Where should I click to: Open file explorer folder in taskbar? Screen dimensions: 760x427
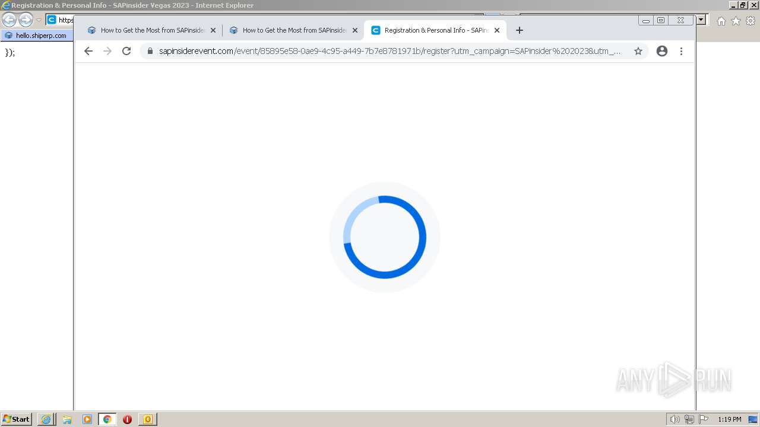click(67, 419)
